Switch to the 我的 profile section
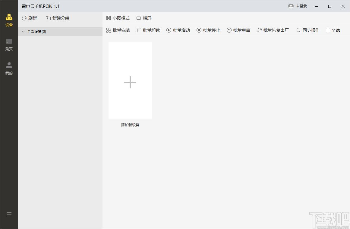This screenshot has height=229, width=350. pyautogui.click(x=9, y=69)
